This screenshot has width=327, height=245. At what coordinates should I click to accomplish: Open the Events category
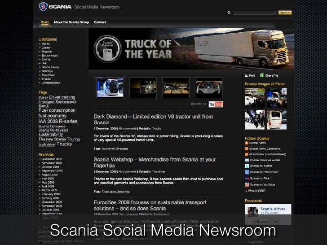coord(46,59)
